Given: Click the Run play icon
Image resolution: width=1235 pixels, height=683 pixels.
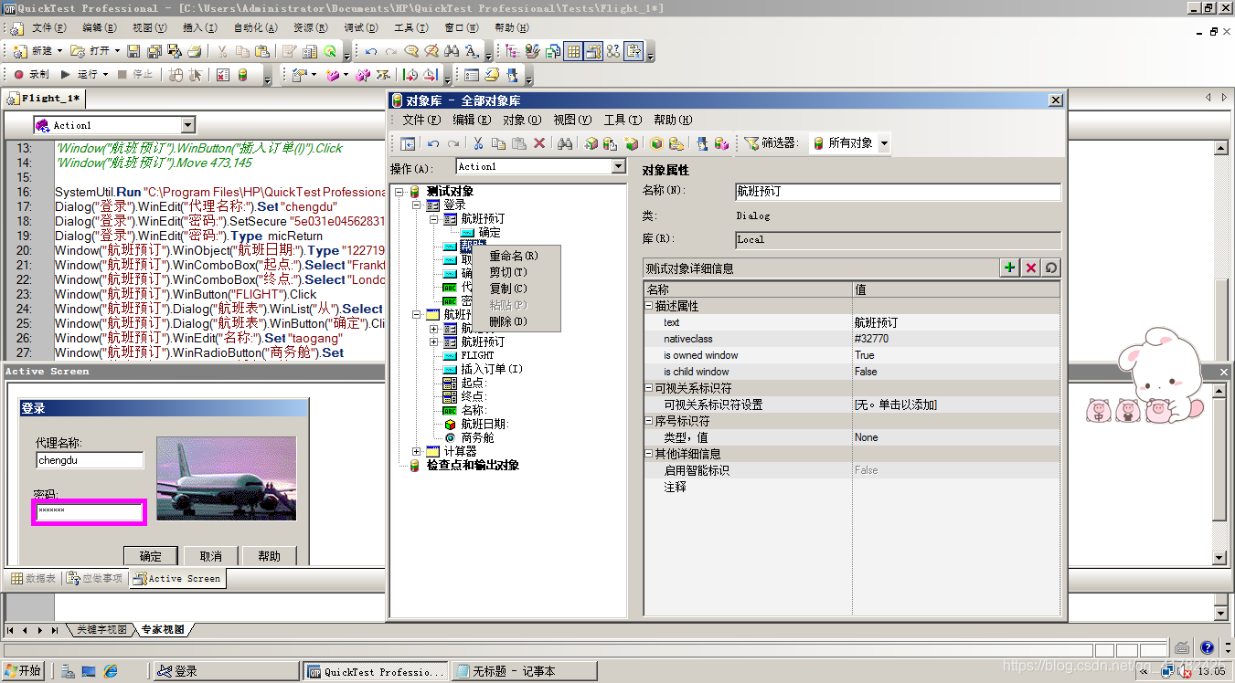Looking at the screenshot, I should click(66, 74).
